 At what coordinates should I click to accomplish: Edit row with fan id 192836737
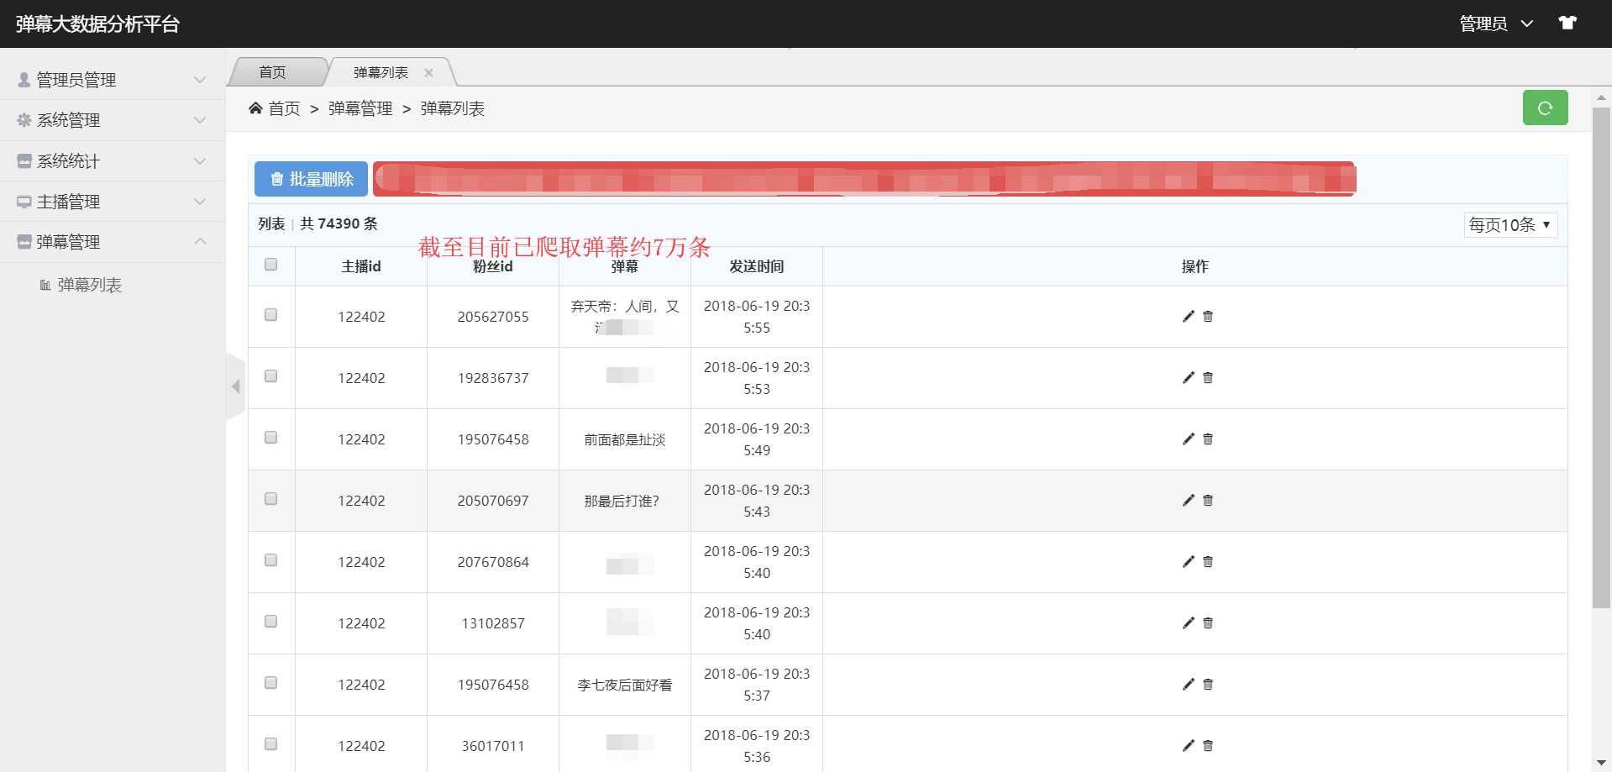tap(1188, 378)
